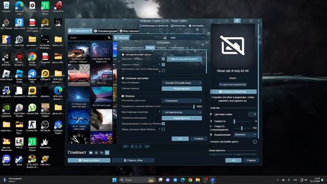Switch to Плагины tab in settings
Viewport: 327px width, 184px height.
pyautogui.click(x=161, y=48)
